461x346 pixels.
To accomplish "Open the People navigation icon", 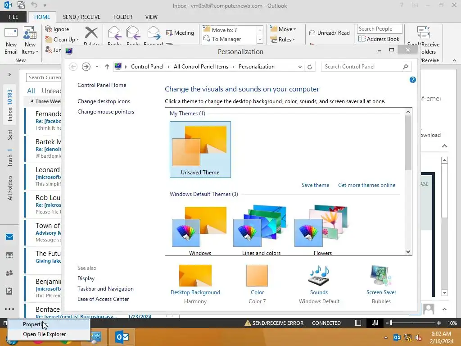I will 9,273.
